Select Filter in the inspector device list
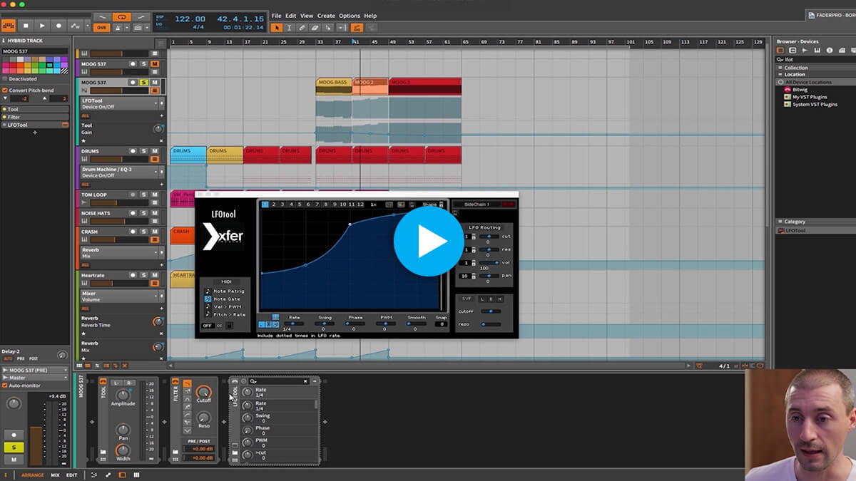Screen dimensions: 856x481 (35, 117)
